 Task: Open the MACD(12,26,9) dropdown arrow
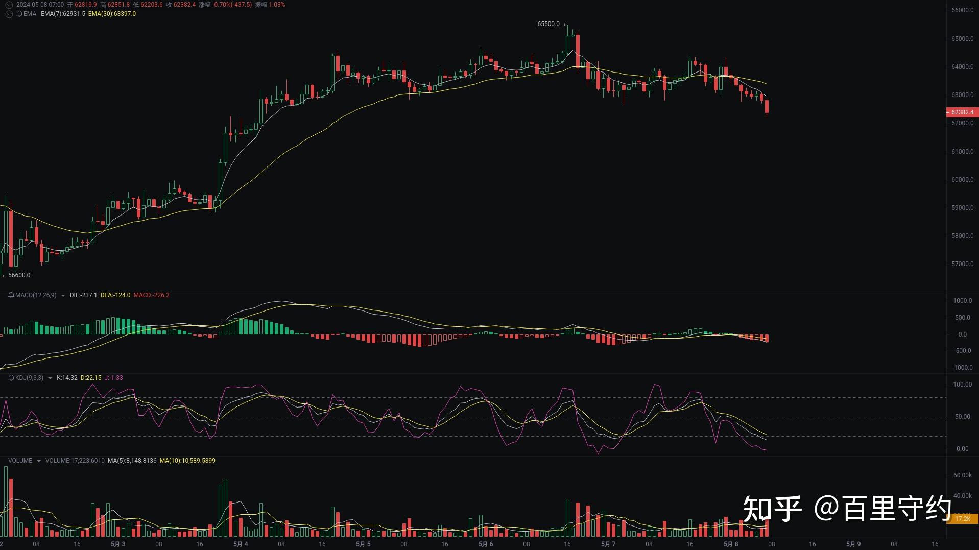63,296
